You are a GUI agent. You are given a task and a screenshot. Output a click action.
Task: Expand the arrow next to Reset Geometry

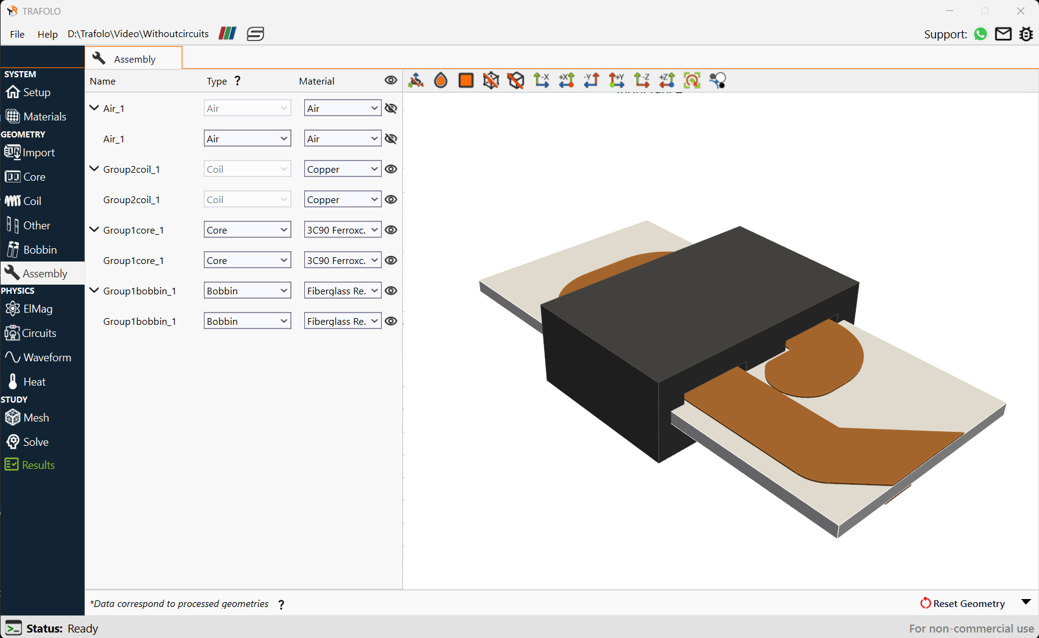point(1026,602)
